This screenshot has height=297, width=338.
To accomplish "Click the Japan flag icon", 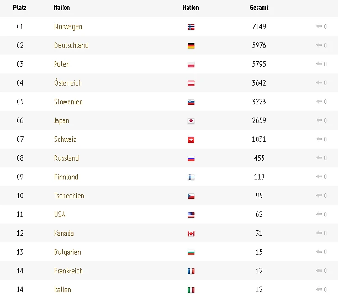I will (191, 121).
